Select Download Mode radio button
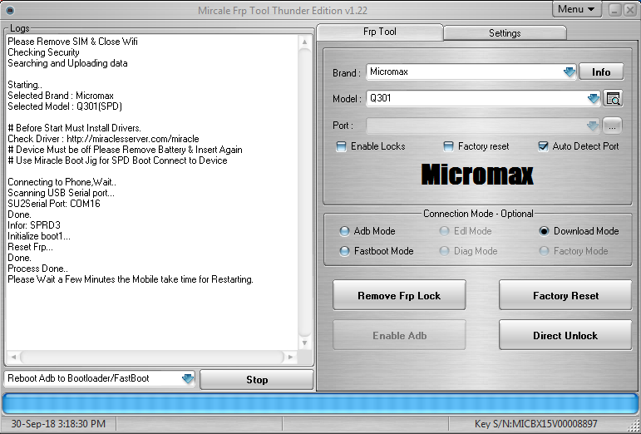 click(544, 231)
